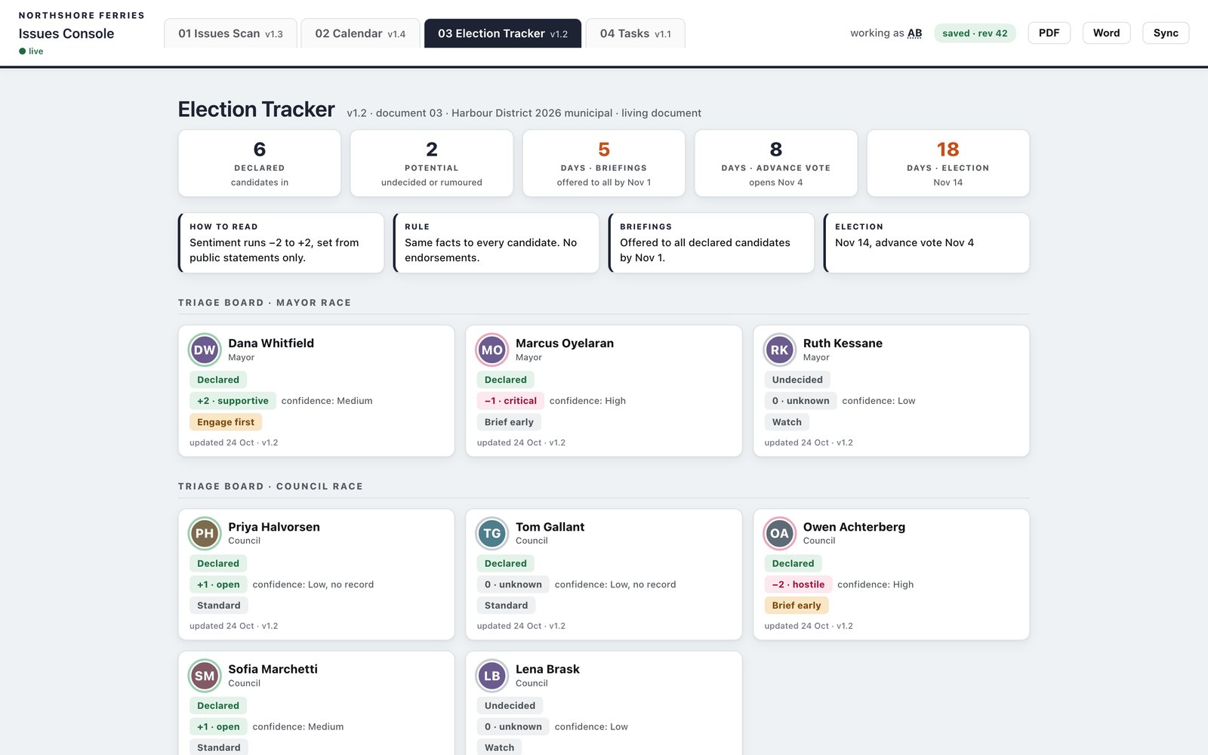1208x755 pixels.
Task: Export the document as PDF
Action: [x=1049, y=33]
